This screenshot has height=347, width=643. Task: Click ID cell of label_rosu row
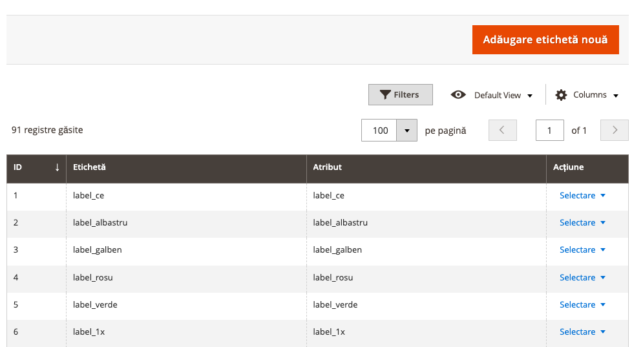[36, 278]
